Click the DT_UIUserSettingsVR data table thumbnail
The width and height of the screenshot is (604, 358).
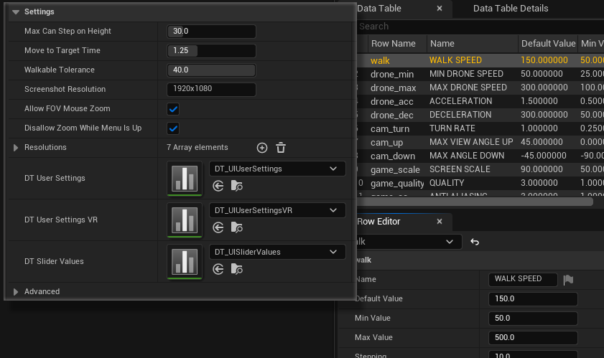point(185,220)
